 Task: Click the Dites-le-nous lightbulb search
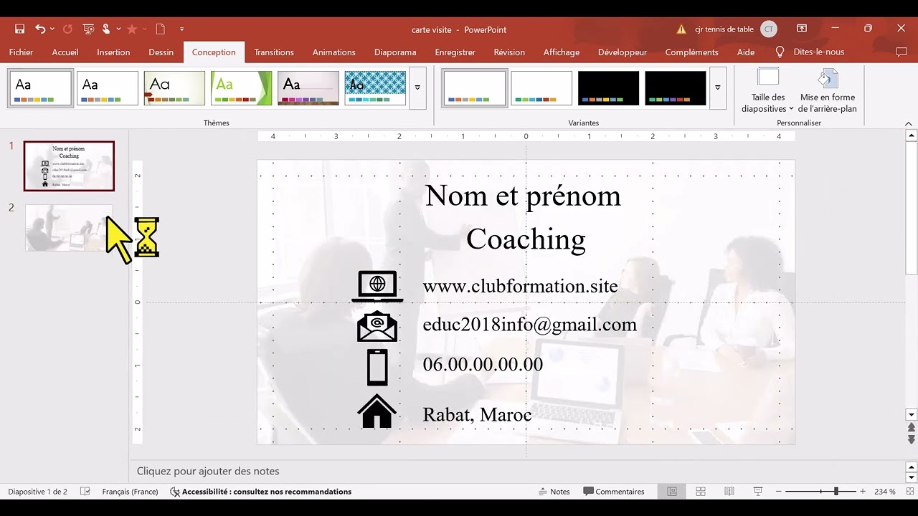click(x=810, y=52)
